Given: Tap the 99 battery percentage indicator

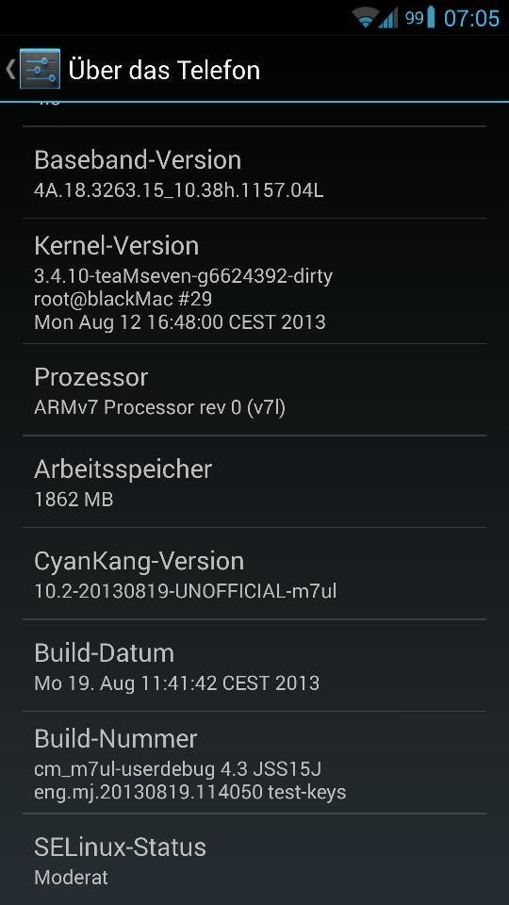Looking at the screenshot, I should (x=414, y=18).
